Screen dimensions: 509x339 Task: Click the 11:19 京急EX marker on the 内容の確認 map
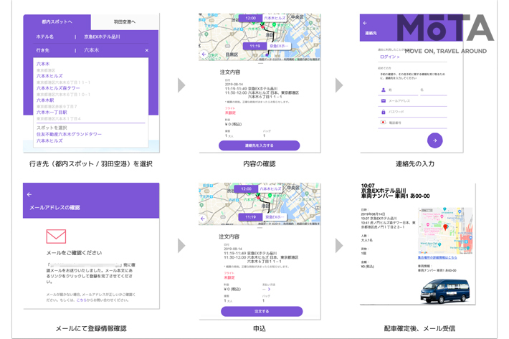pos(267,46)
